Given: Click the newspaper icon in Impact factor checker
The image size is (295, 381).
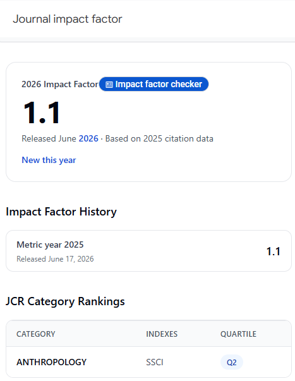Looking at the screenshot, I should [109, 84].
